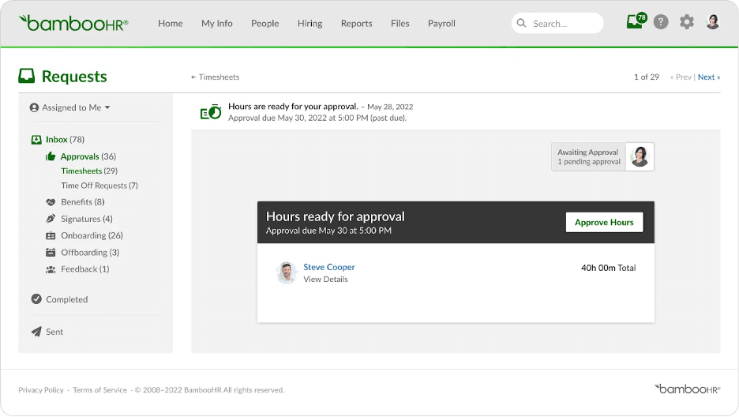The height and width of the screenshot is (417, 739).
Task: Click the BambooHR logo in header
Action: pos(73,23)
